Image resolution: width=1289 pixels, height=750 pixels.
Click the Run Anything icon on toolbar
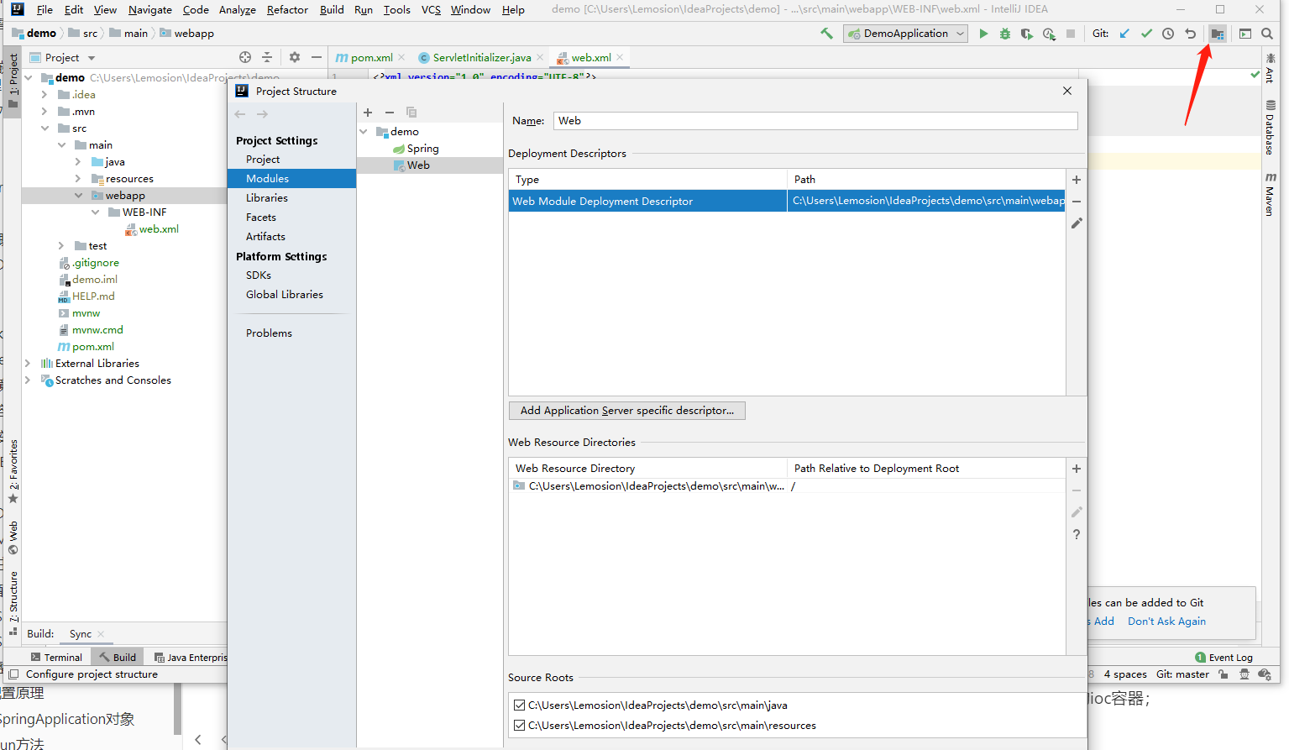click(x=1245, y=34)
